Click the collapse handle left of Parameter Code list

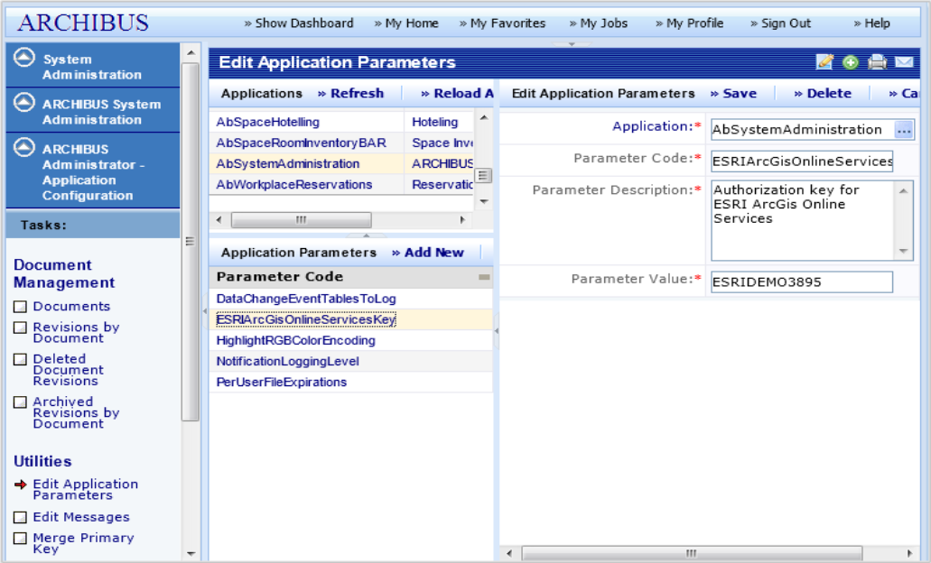click(x=205, y=310)
